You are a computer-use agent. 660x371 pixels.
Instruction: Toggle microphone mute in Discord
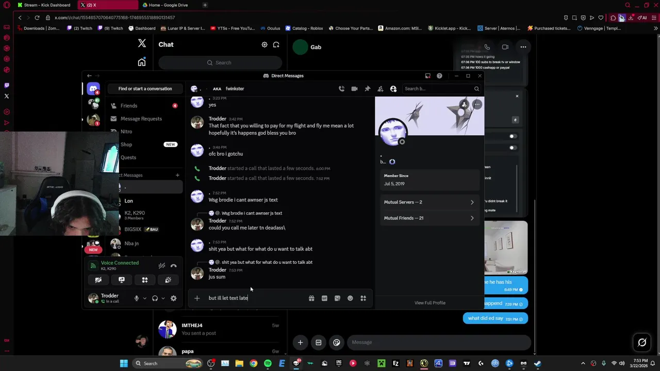pyautogui.click(x=137, y=298)
